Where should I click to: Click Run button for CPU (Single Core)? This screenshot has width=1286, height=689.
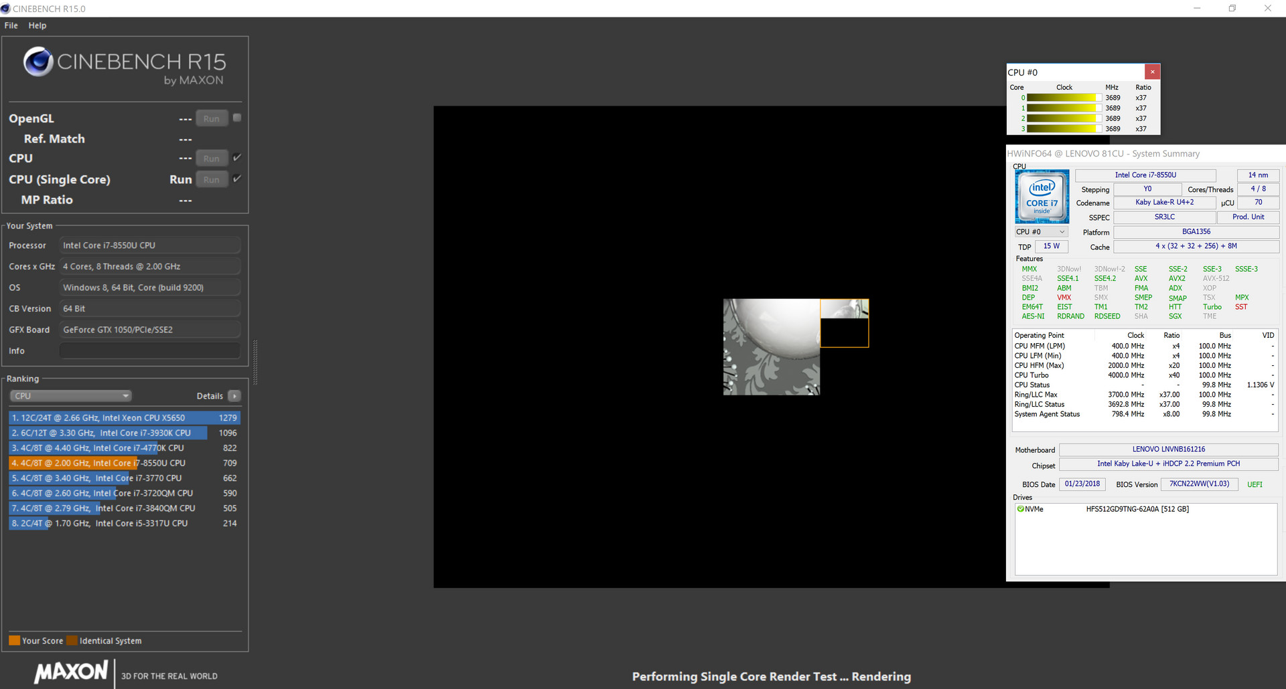(212, 179)
